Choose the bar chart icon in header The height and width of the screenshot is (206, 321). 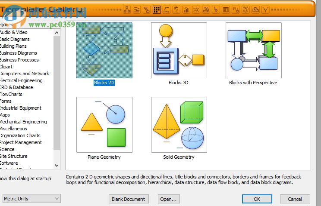tap(186, 9)
